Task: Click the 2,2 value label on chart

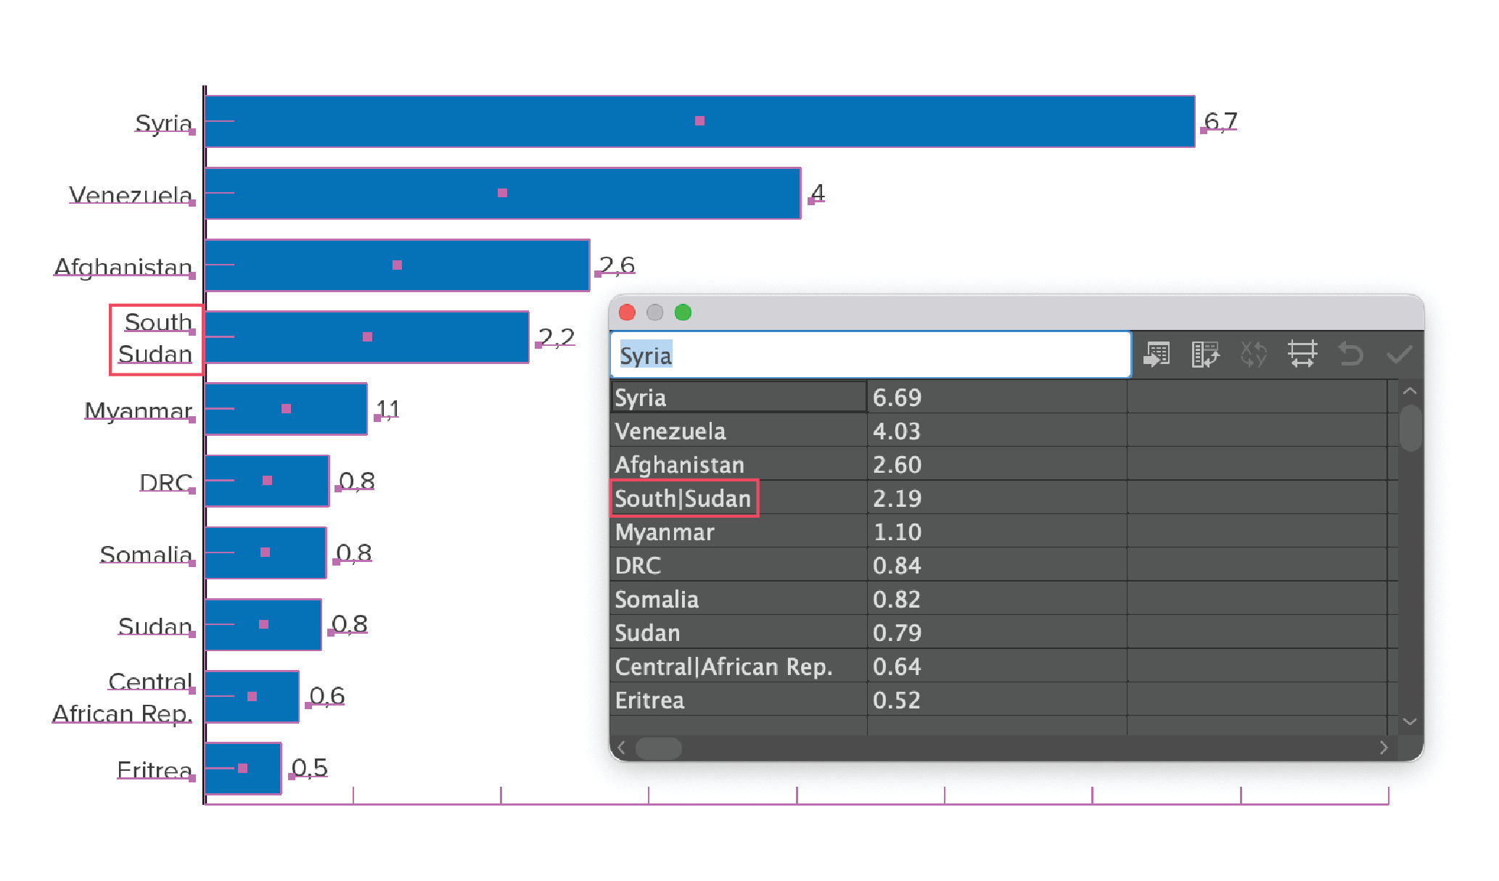Action: tap(557, 337)
